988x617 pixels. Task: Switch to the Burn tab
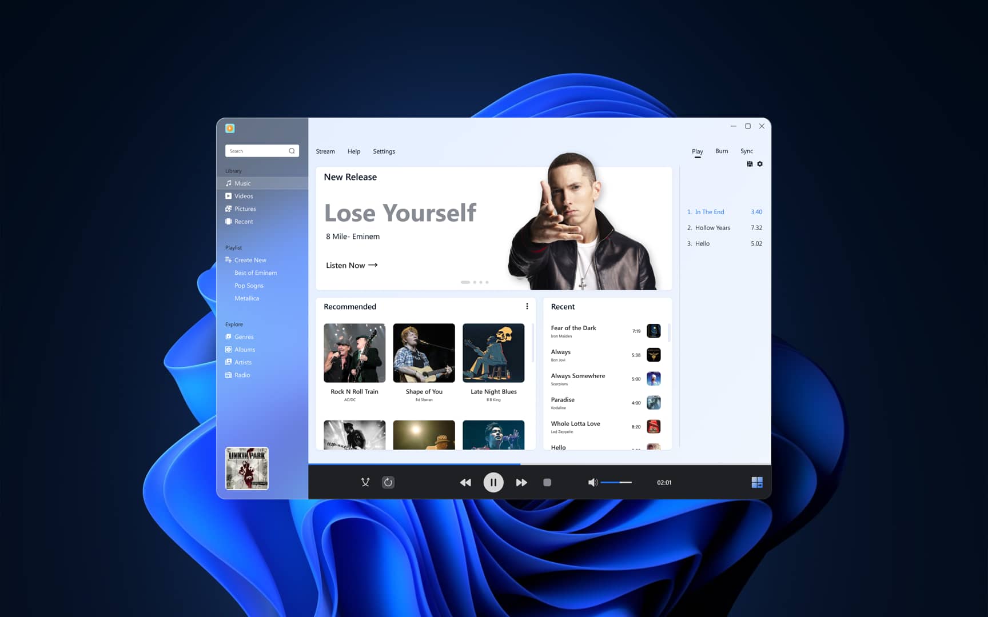pyautogui.click(x=722, y=151)
